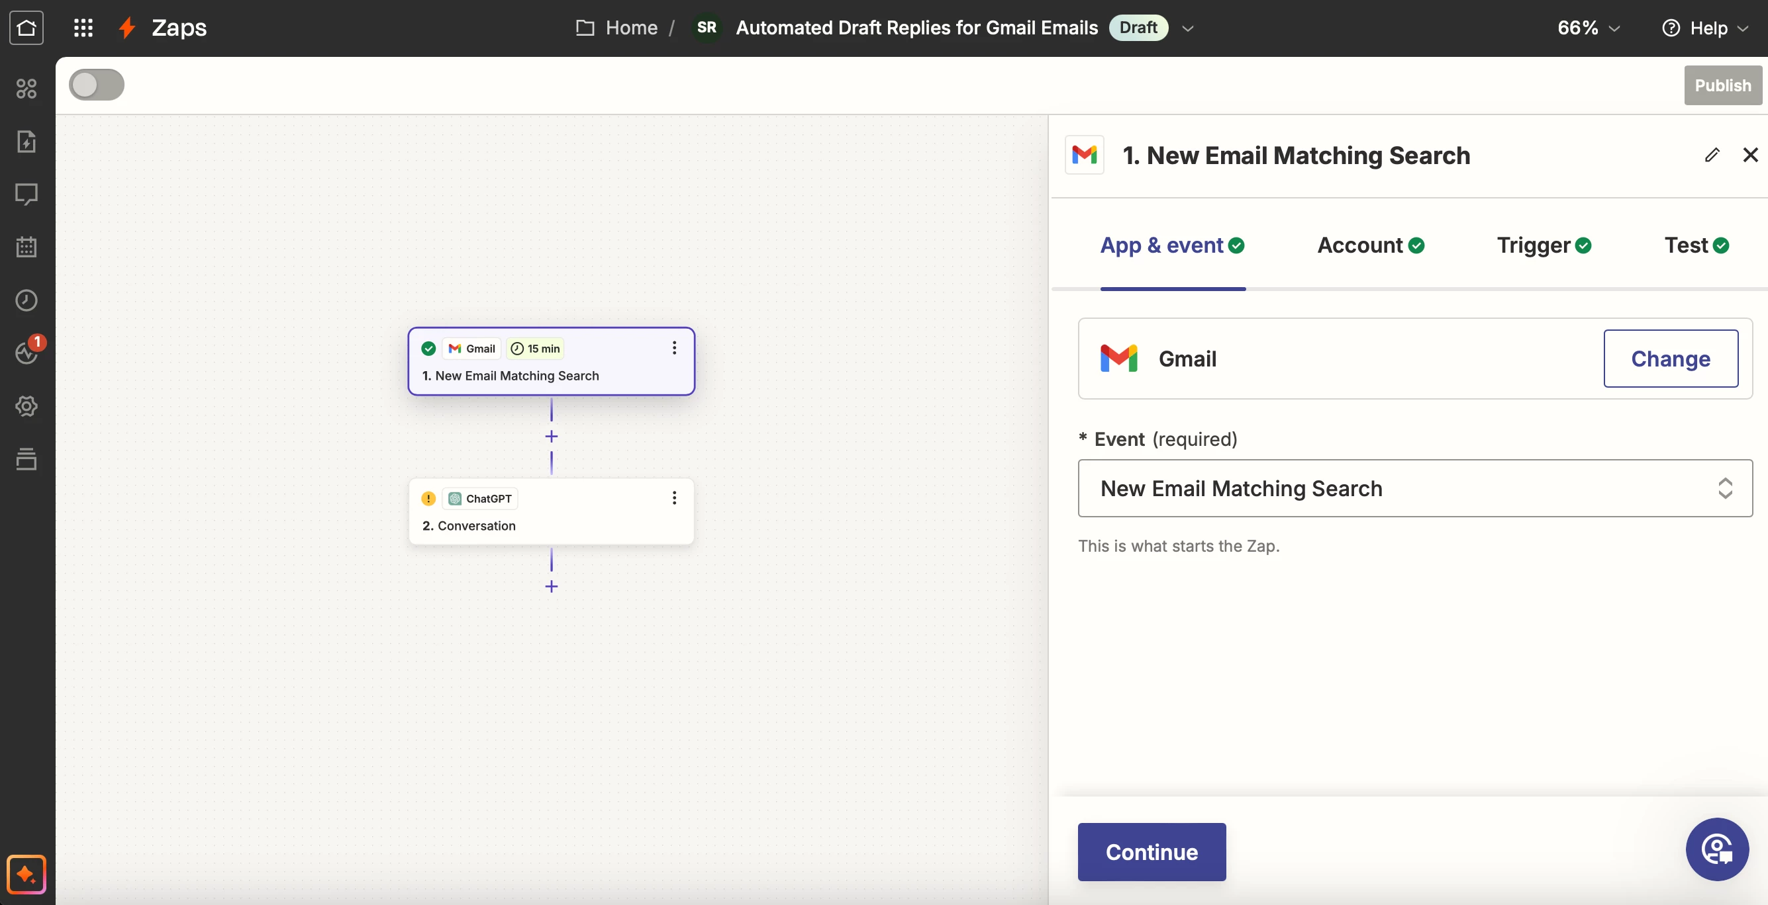The width and height of the screenshot is (1768, 905).
Task: Toggle the Zap on/off switch
Action: point(97,85)
